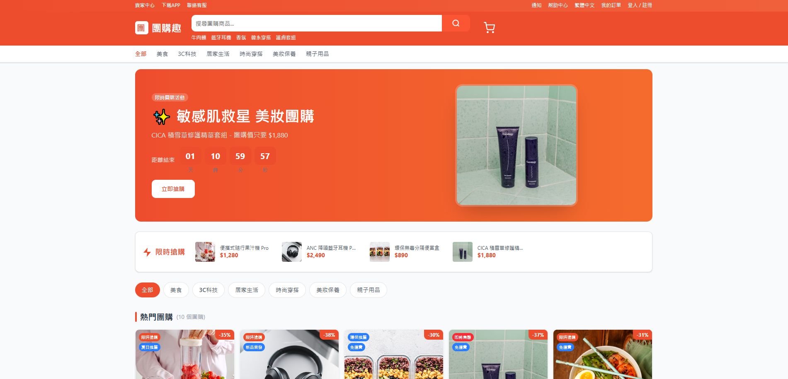
Task: Click the 熱門團購 section heading
Action: point(156,317)
